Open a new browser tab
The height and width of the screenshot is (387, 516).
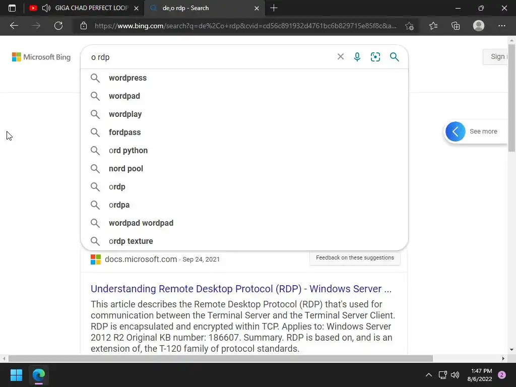click(x=274, y=8)
